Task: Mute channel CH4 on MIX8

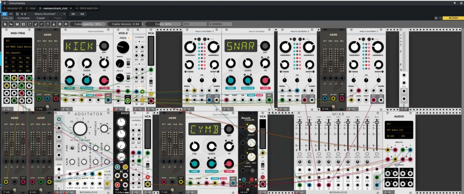Action: (x=329, y=154)
